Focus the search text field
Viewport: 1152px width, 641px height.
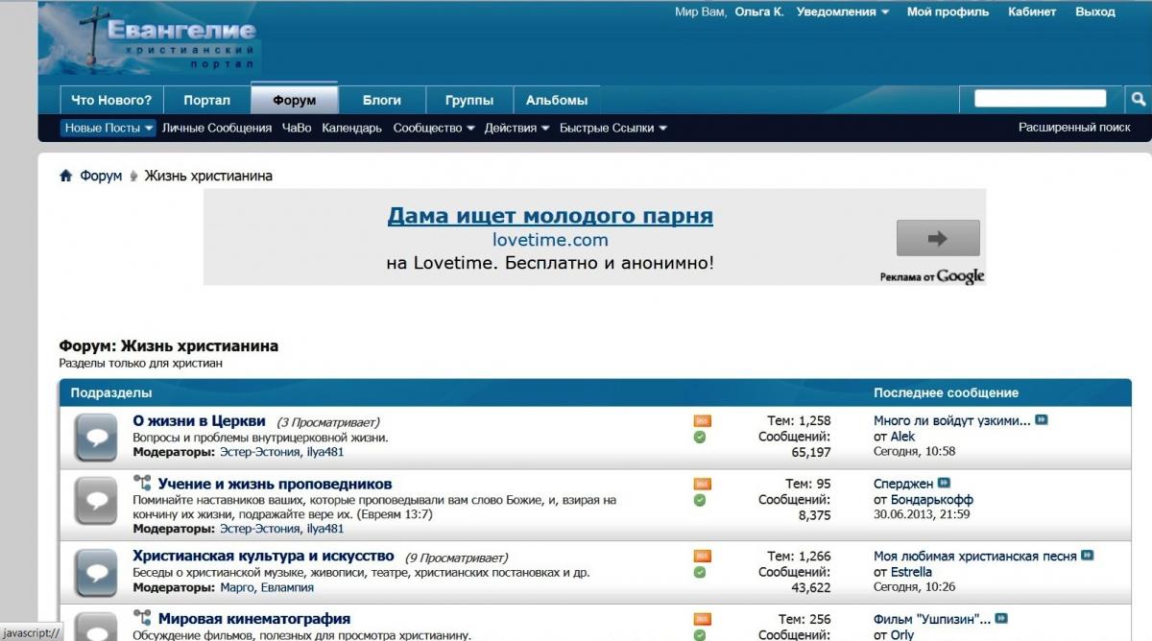click(x=1040, y=99)
